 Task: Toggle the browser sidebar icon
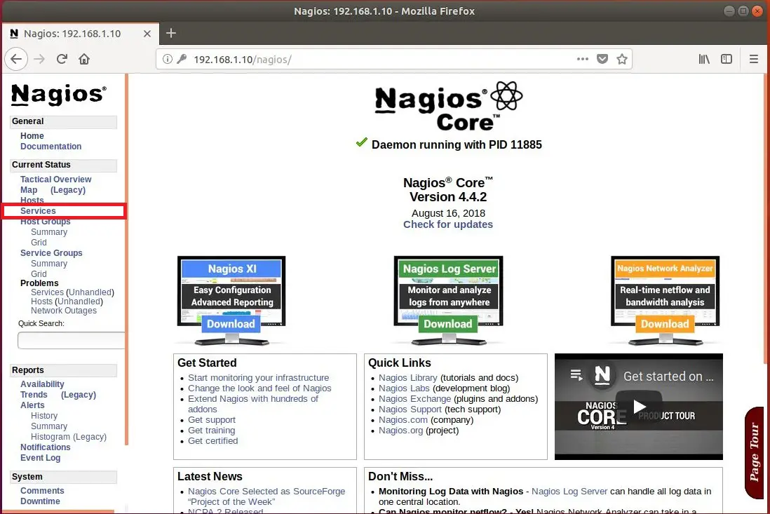[727, 59]
